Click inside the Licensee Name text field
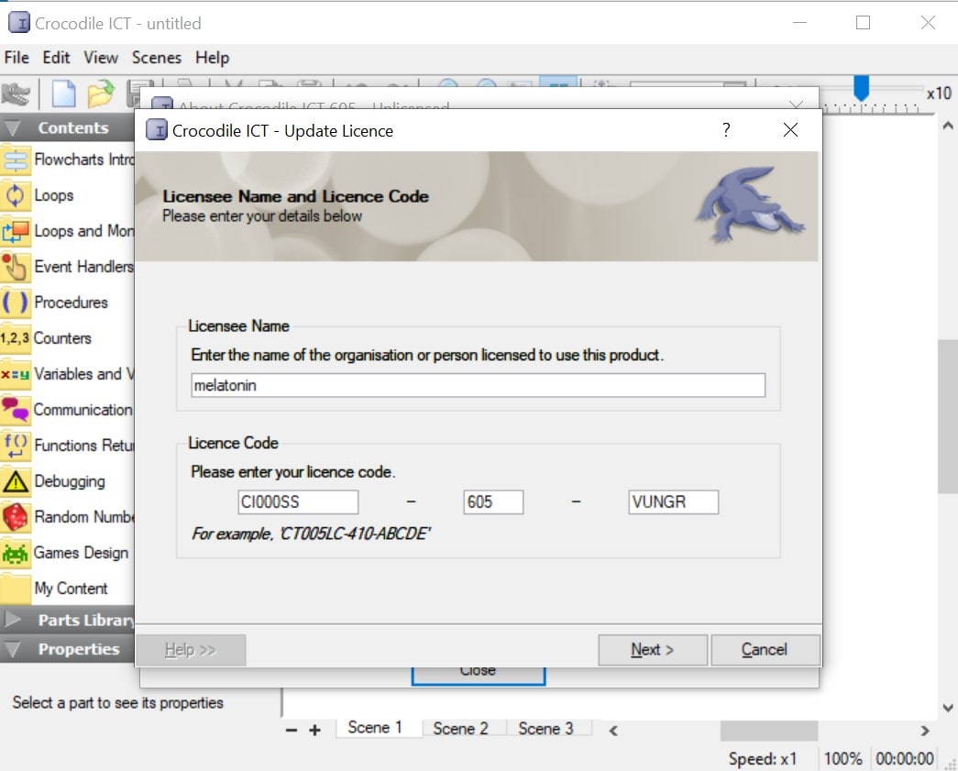The image size is (958, 771). tap(477, 385)
